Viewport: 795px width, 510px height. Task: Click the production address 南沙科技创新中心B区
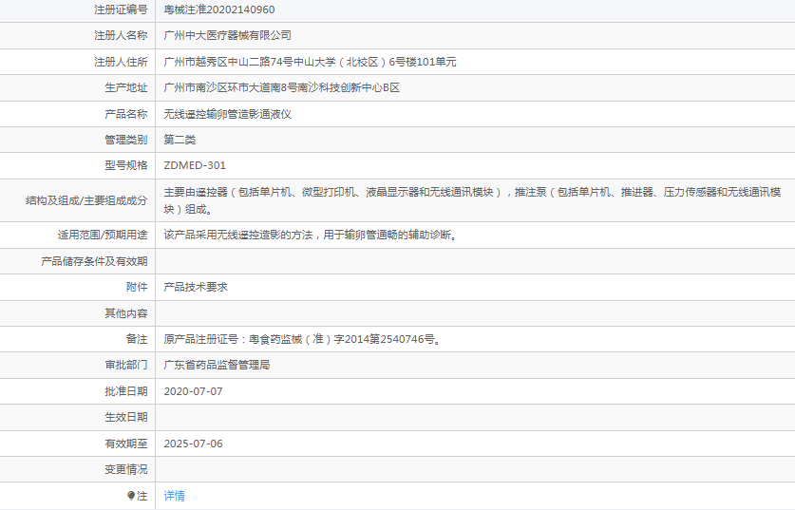pyautogui.click(x=281, y=87)
